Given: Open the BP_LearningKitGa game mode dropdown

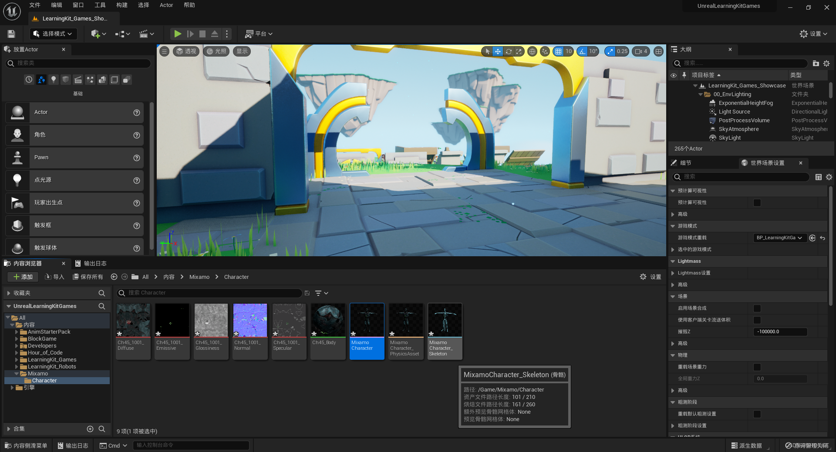Looking at the screenshot, I should [x=780, y=238].
